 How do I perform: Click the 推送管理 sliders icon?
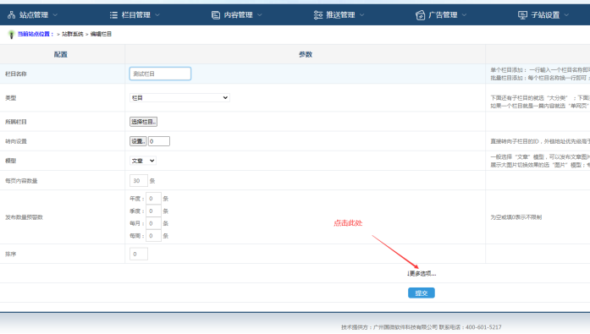click(x=318, y=15)
